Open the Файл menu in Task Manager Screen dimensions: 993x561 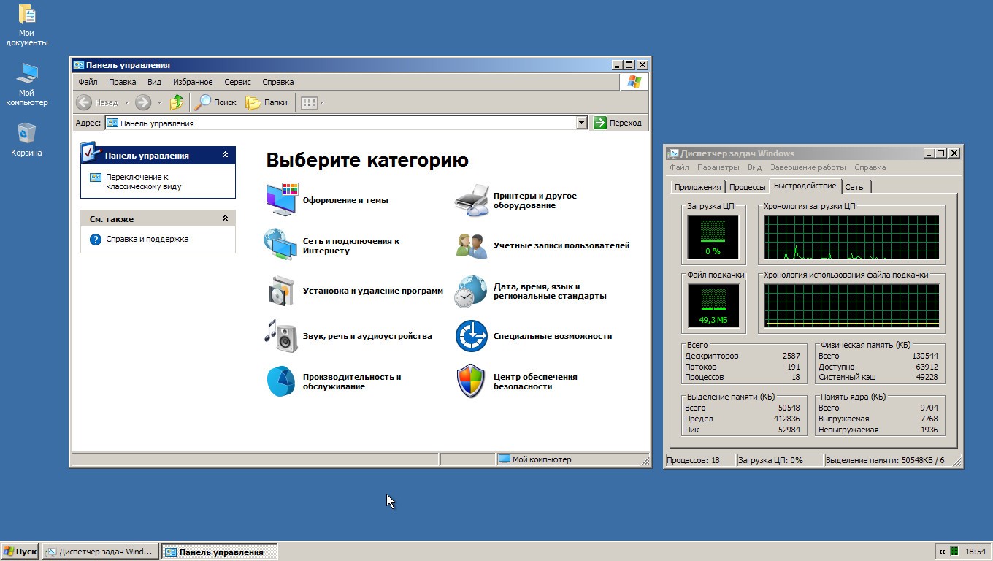(679, 167)
